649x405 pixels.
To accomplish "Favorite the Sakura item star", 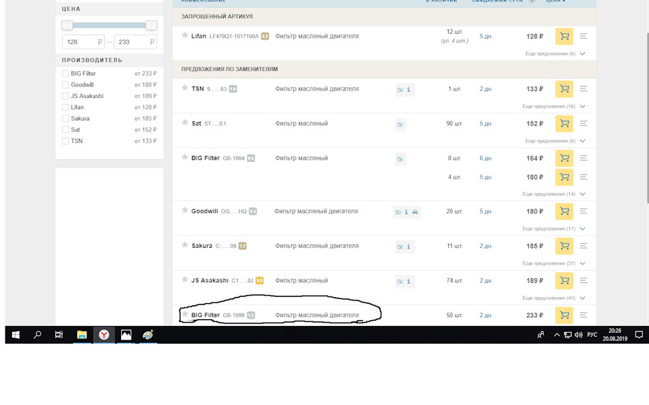I will (185, 244).
